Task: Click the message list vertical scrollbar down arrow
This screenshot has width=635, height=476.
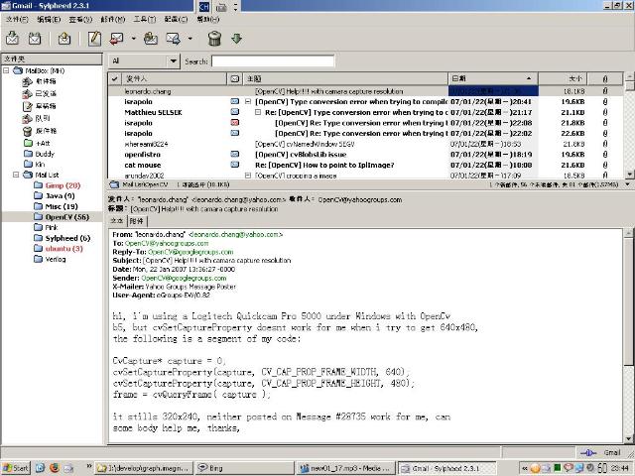Action: pyautogui.click(x=629, y=175)
